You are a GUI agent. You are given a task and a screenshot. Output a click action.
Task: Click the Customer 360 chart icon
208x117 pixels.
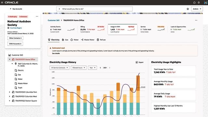9,55
